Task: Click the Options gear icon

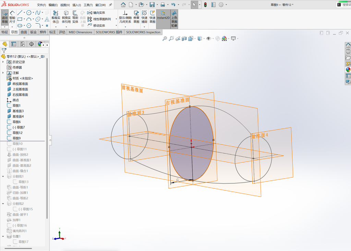Action: (x=221, y=5)
